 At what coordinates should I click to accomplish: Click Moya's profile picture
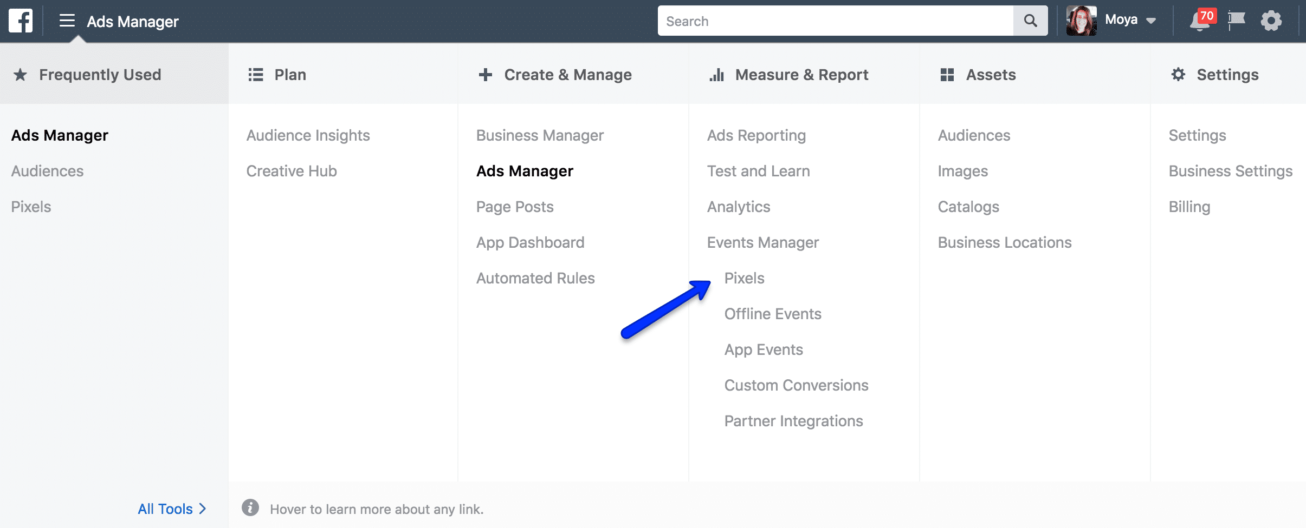(1081, 21)
